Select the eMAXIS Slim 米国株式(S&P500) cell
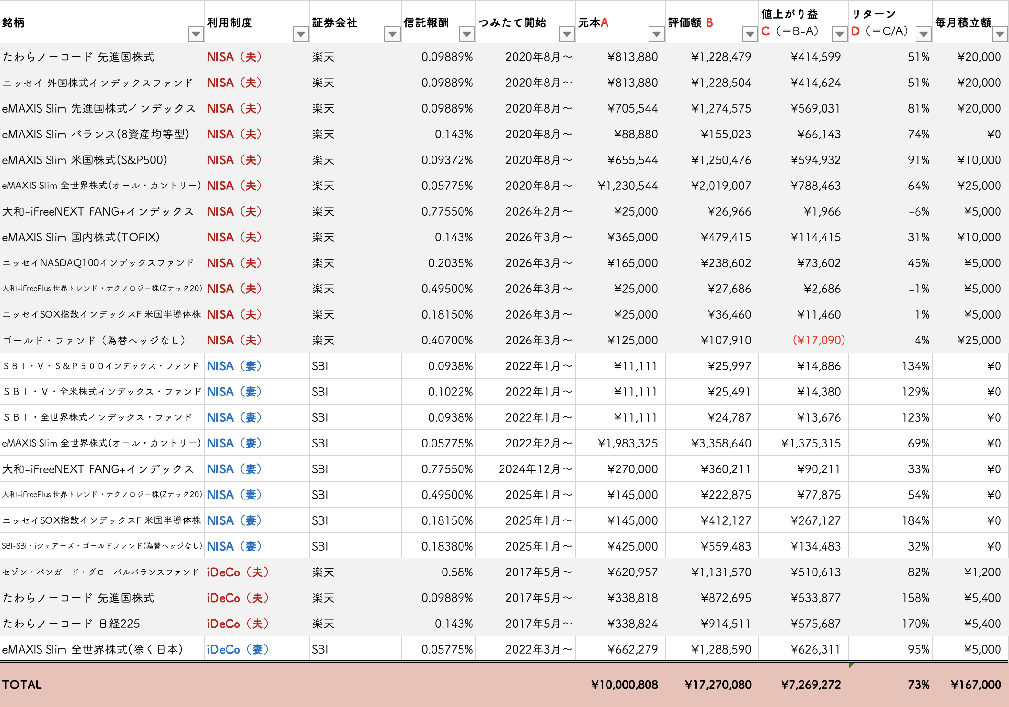The height and width of the screenshot is (707, 1009). click(102, 160)
